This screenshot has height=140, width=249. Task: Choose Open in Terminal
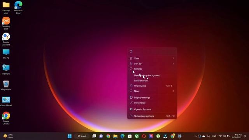pyautogui.click(x=152, y=109)
